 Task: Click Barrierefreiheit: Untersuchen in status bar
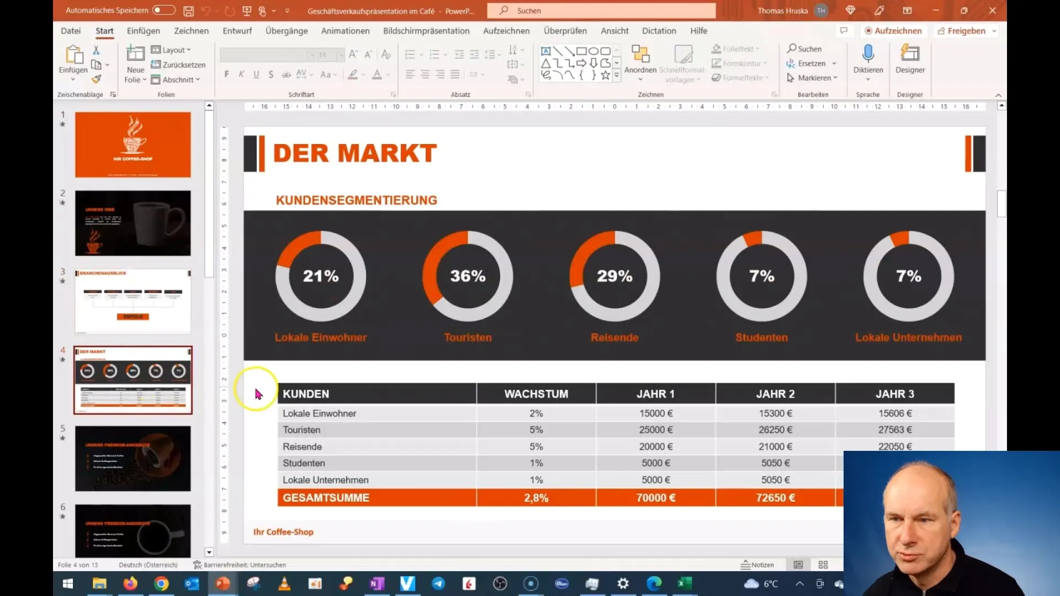[x=240, y=565]
